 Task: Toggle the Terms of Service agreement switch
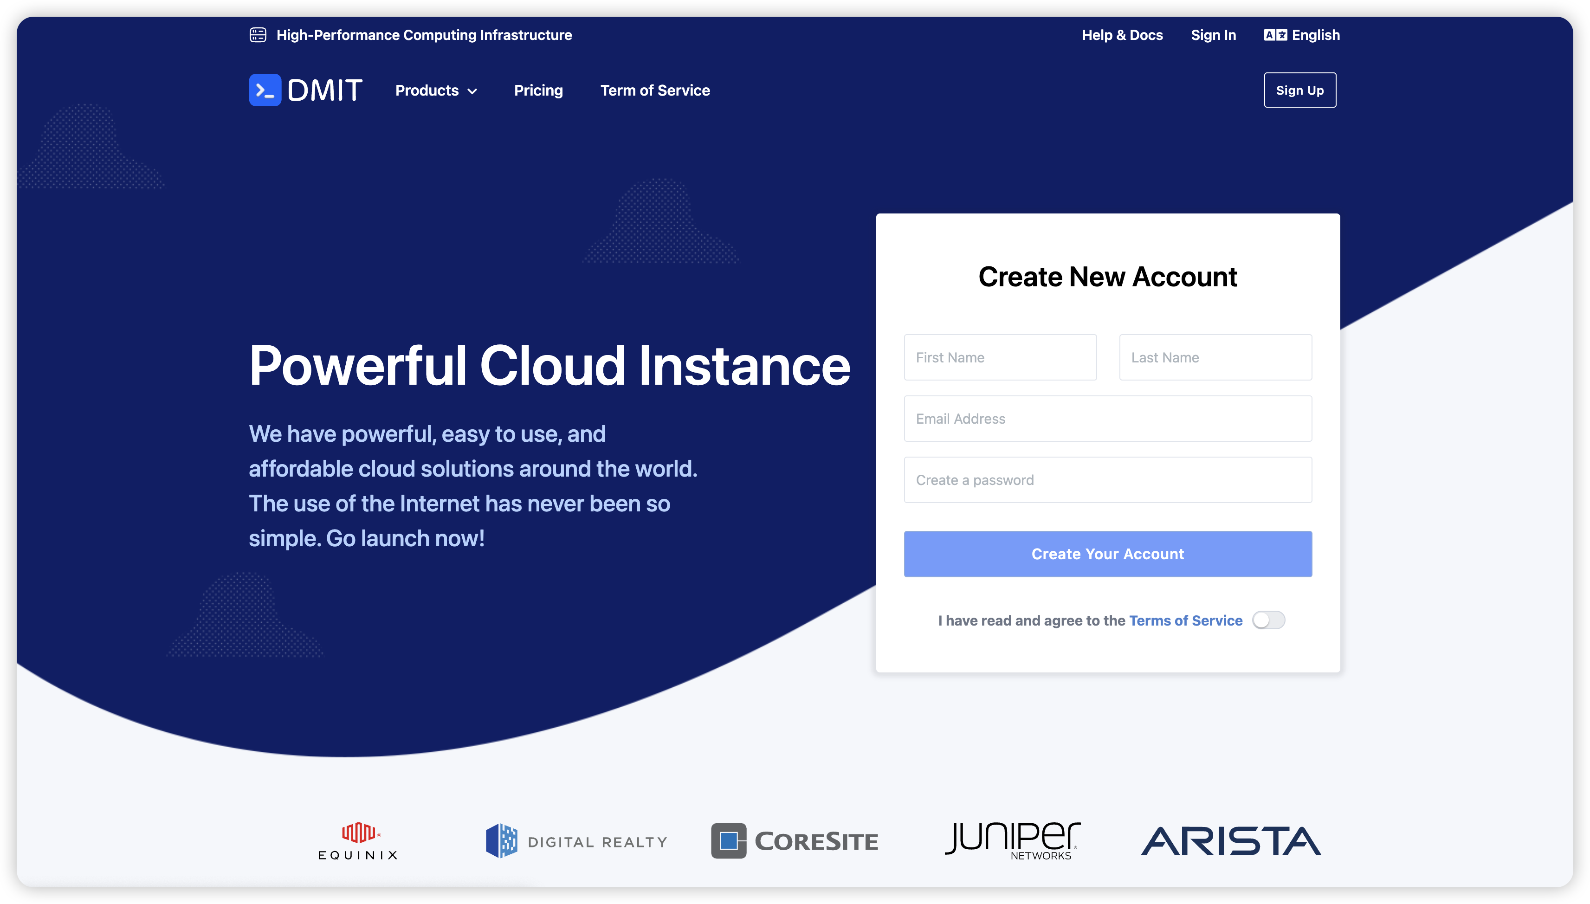tap(1268, 620)
